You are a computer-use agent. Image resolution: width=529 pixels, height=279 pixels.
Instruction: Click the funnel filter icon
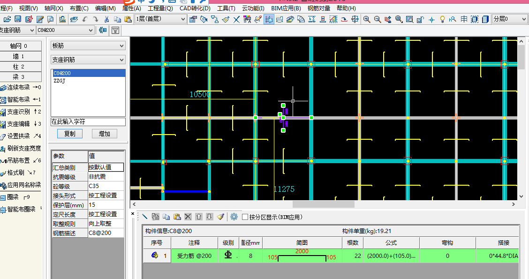pos(115,30)
